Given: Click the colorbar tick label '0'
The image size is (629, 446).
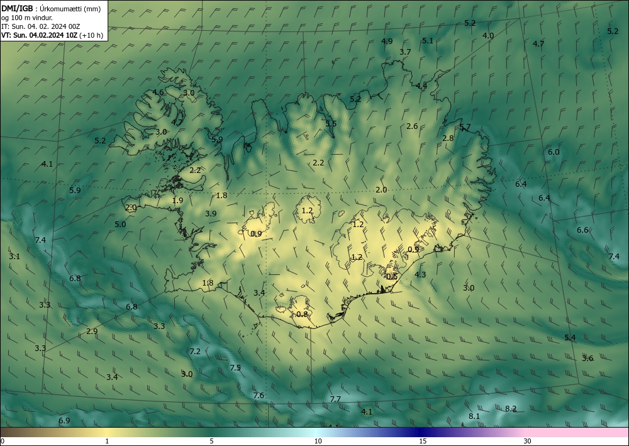Looking at the screenshot, I should (x=3, y=442).
